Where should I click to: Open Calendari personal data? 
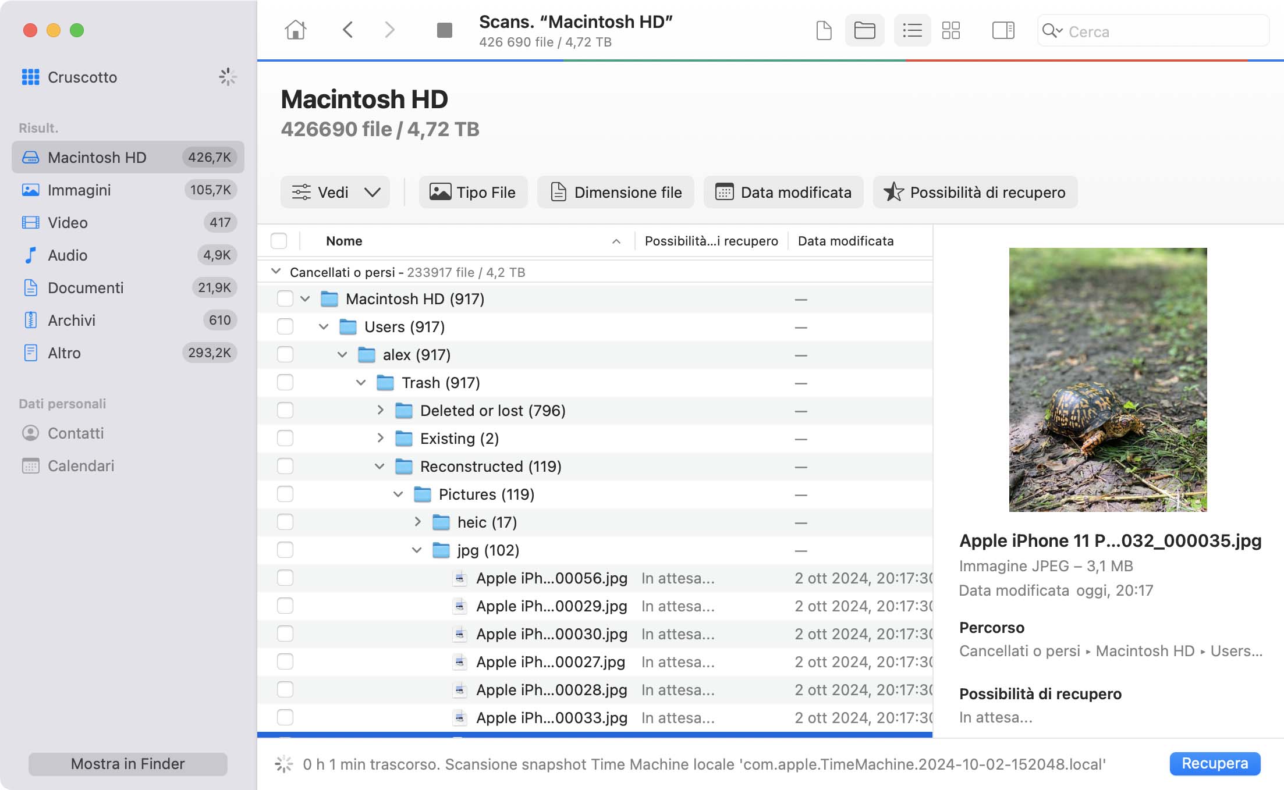coord(128,465)
